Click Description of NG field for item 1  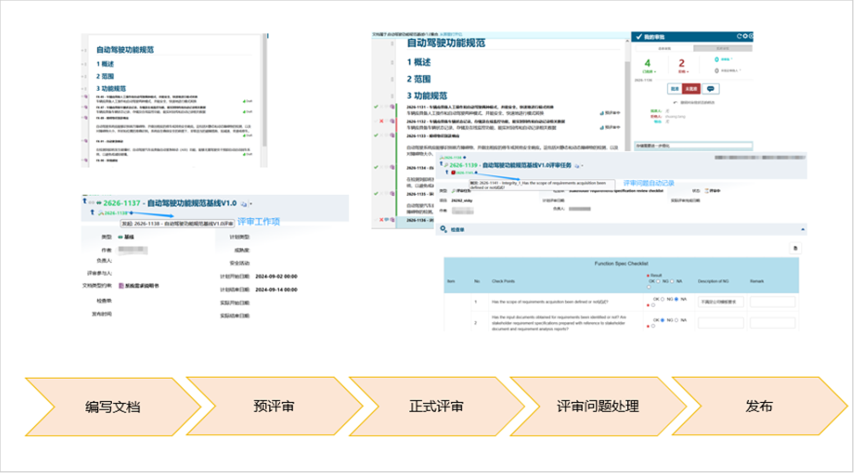click(721, 302)
